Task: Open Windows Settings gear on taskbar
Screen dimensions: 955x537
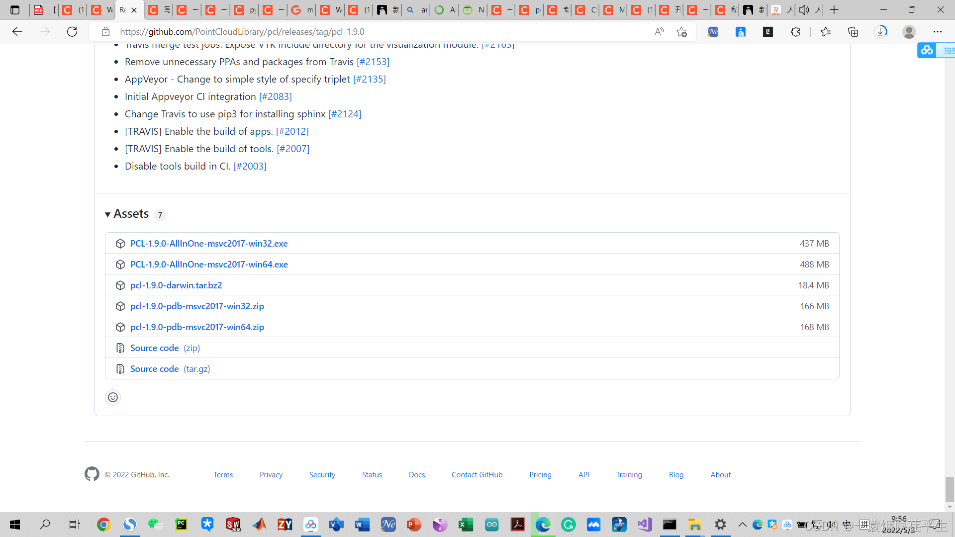Action: tap(720, 525)
